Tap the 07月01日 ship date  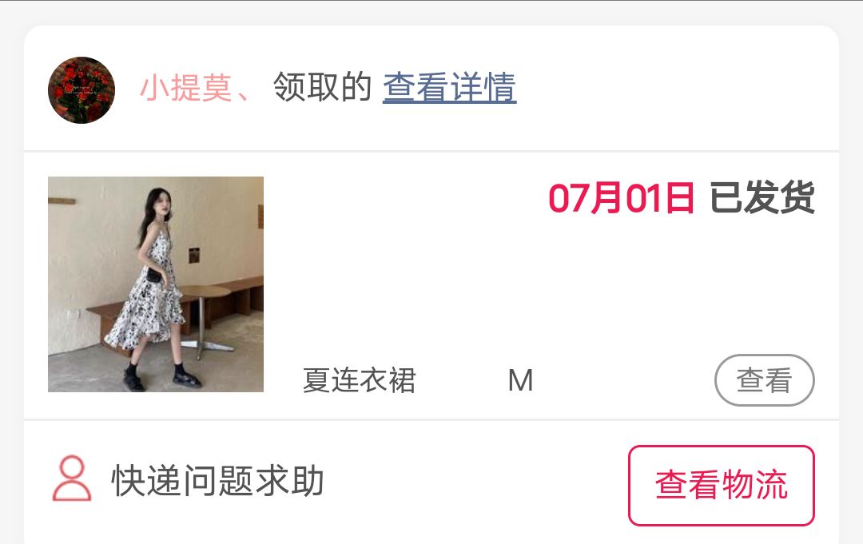tap(622, 198)
